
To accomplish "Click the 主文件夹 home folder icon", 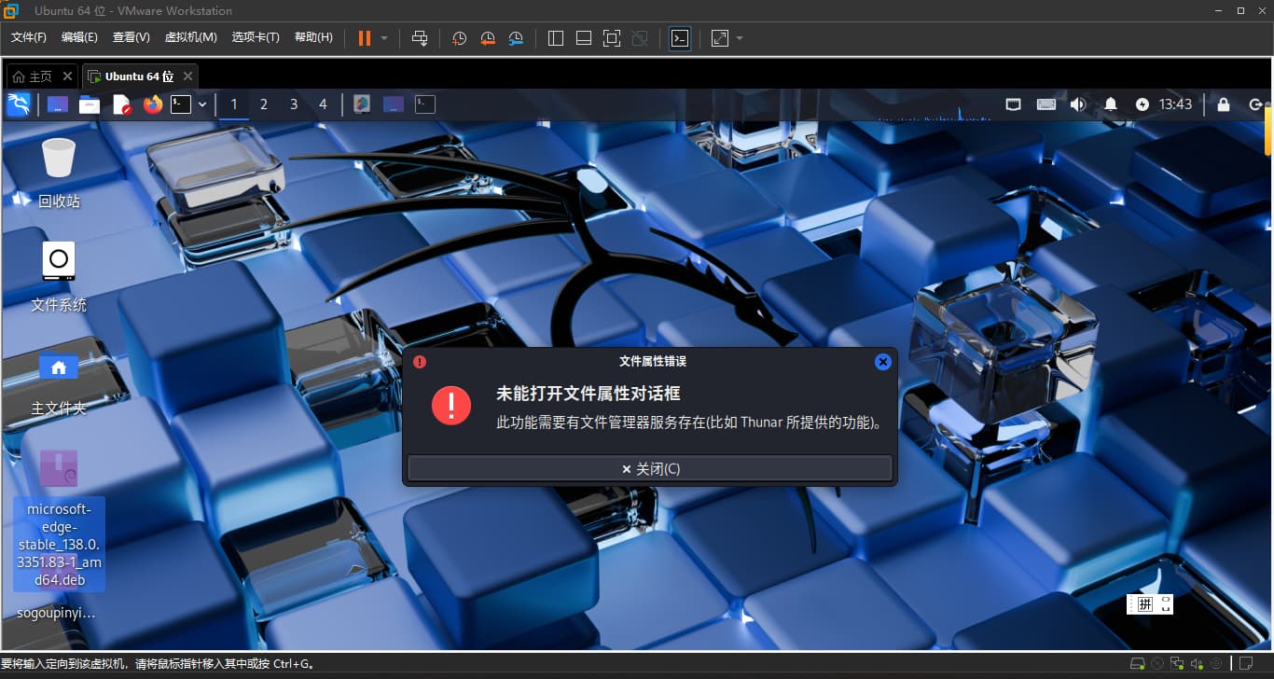I will pos(59,381).
